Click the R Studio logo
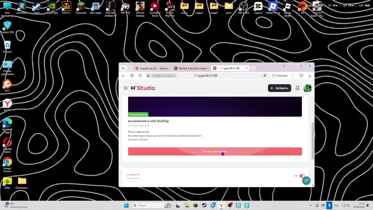This screenshot has width=373, height=210. 143,88
